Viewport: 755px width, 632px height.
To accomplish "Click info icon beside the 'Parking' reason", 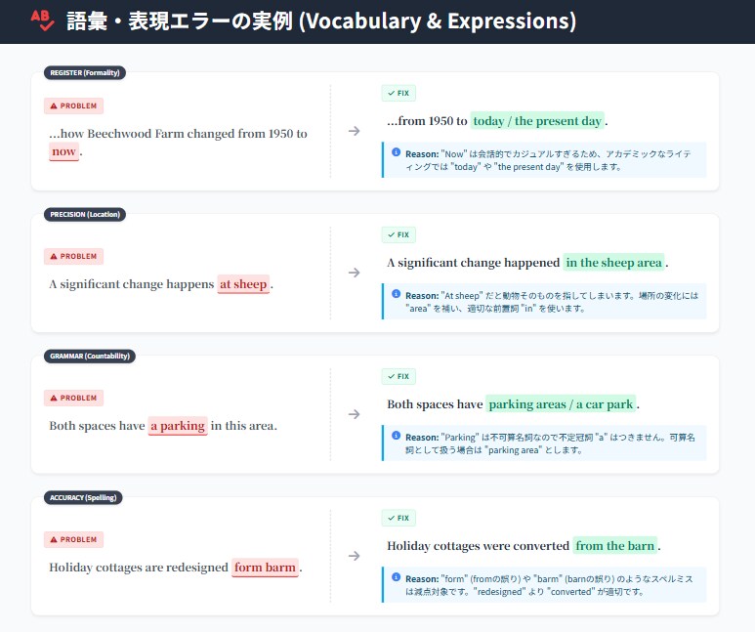I will [x=397, y=436].
